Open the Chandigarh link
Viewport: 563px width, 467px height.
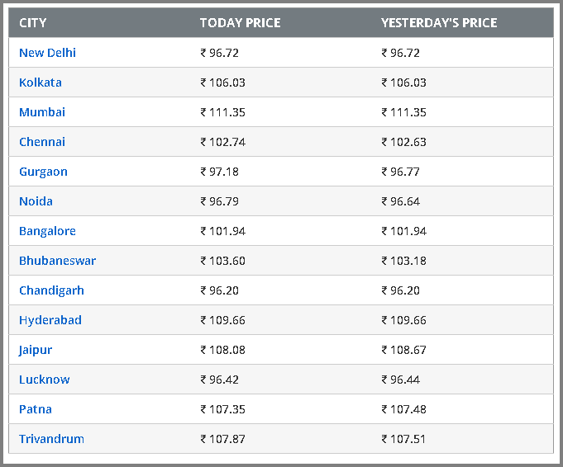click(x=51, y=290)
